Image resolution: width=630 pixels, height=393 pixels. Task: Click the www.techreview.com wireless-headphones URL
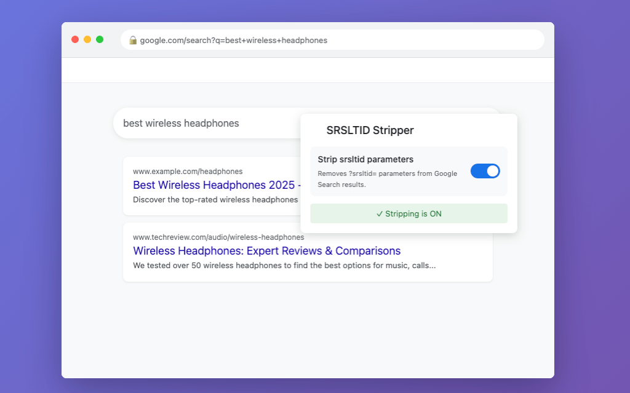coord(218,237)
